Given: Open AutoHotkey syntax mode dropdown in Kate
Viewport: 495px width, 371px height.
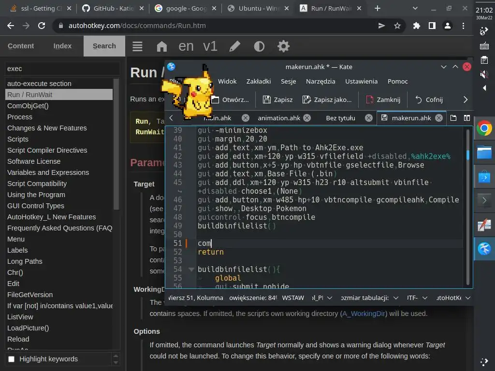Looking at the screenshot, I should point(453,298).
